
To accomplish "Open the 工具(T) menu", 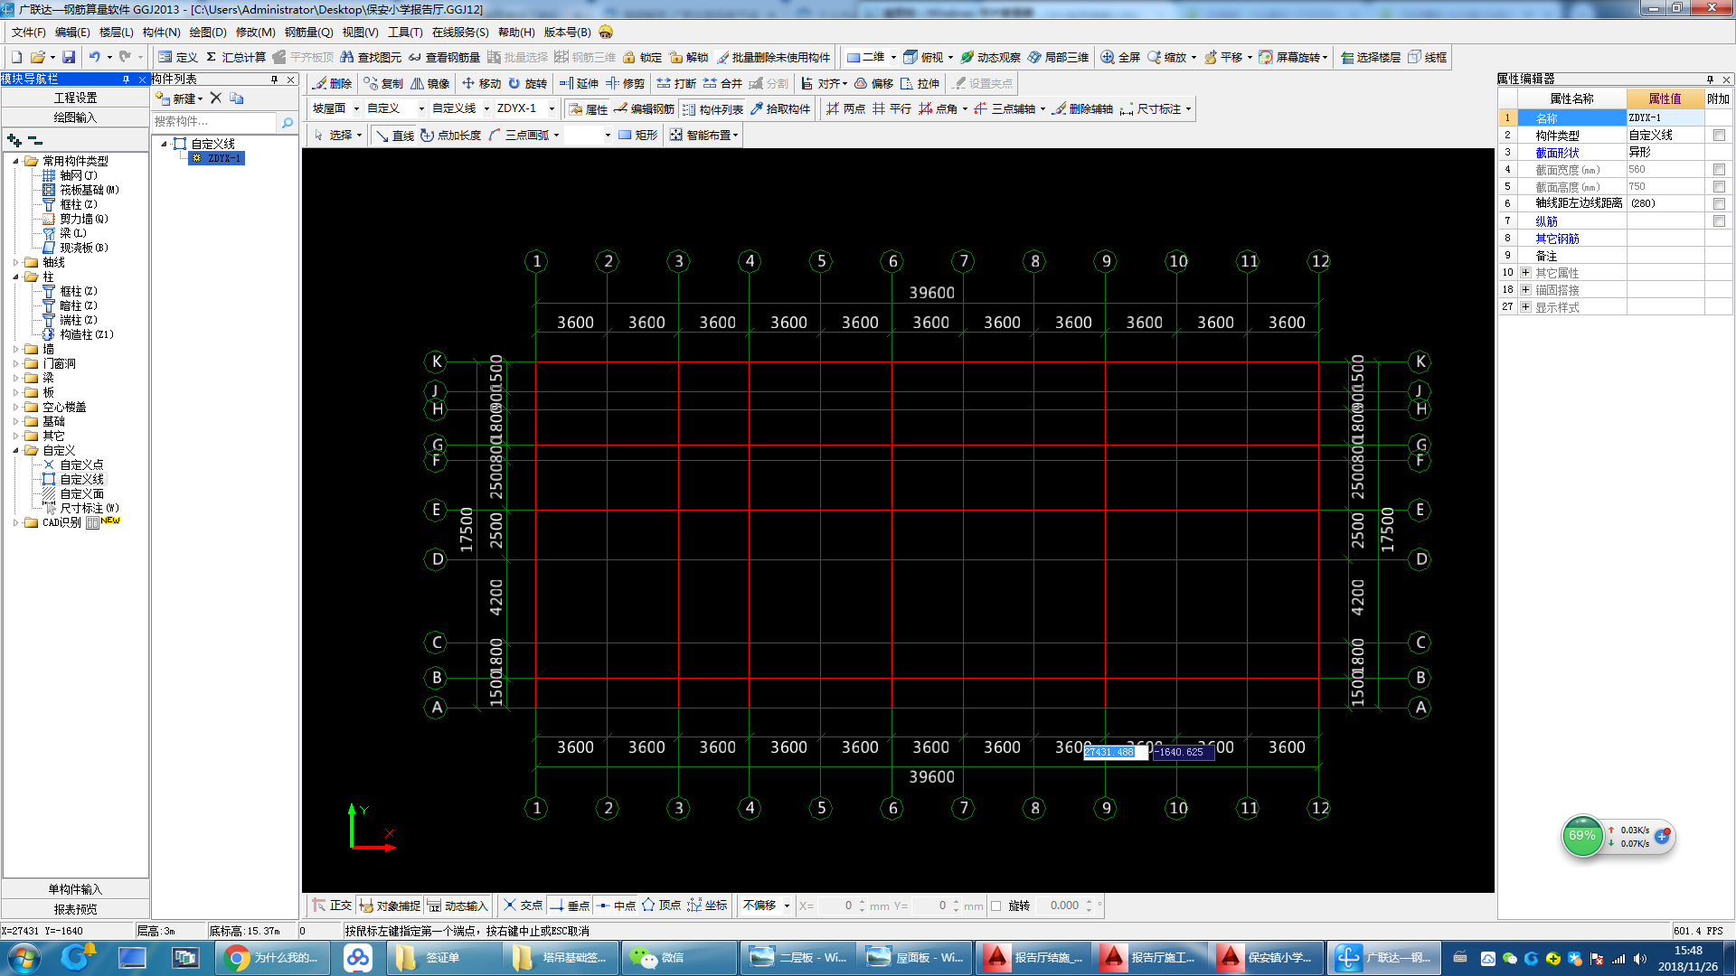I will (405, 32).
